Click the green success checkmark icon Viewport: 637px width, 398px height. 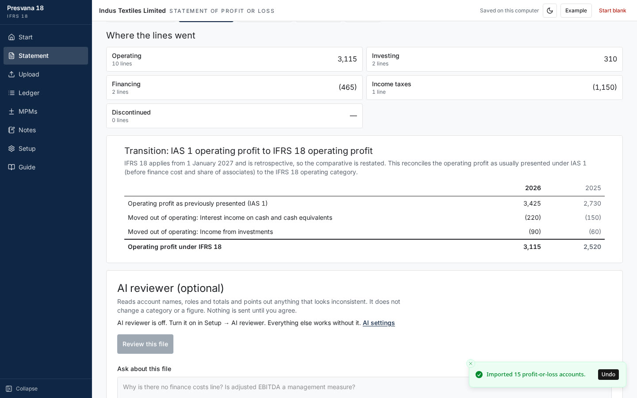tap(479, 375)
